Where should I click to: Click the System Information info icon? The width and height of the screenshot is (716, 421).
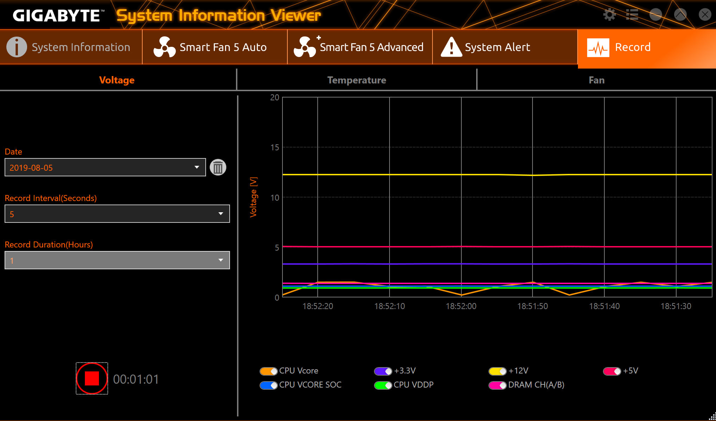point(17,47)
